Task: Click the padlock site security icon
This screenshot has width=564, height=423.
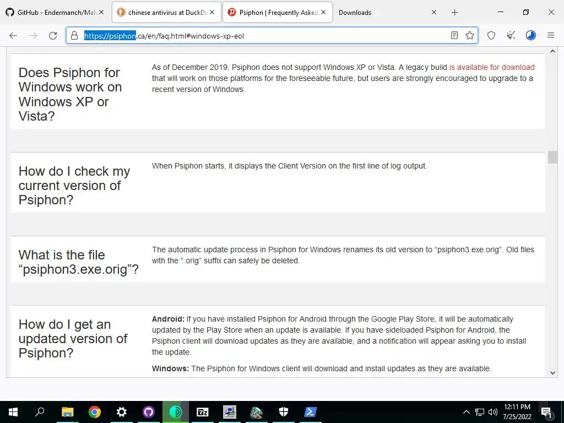Action: click(74, 36)
